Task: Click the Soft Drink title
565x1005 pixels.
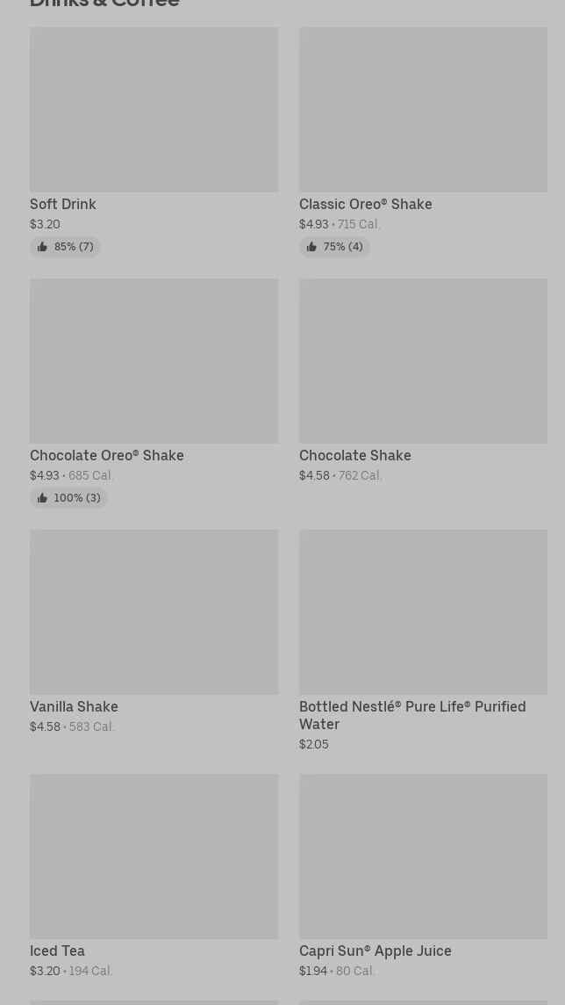Action: point(63,204)
